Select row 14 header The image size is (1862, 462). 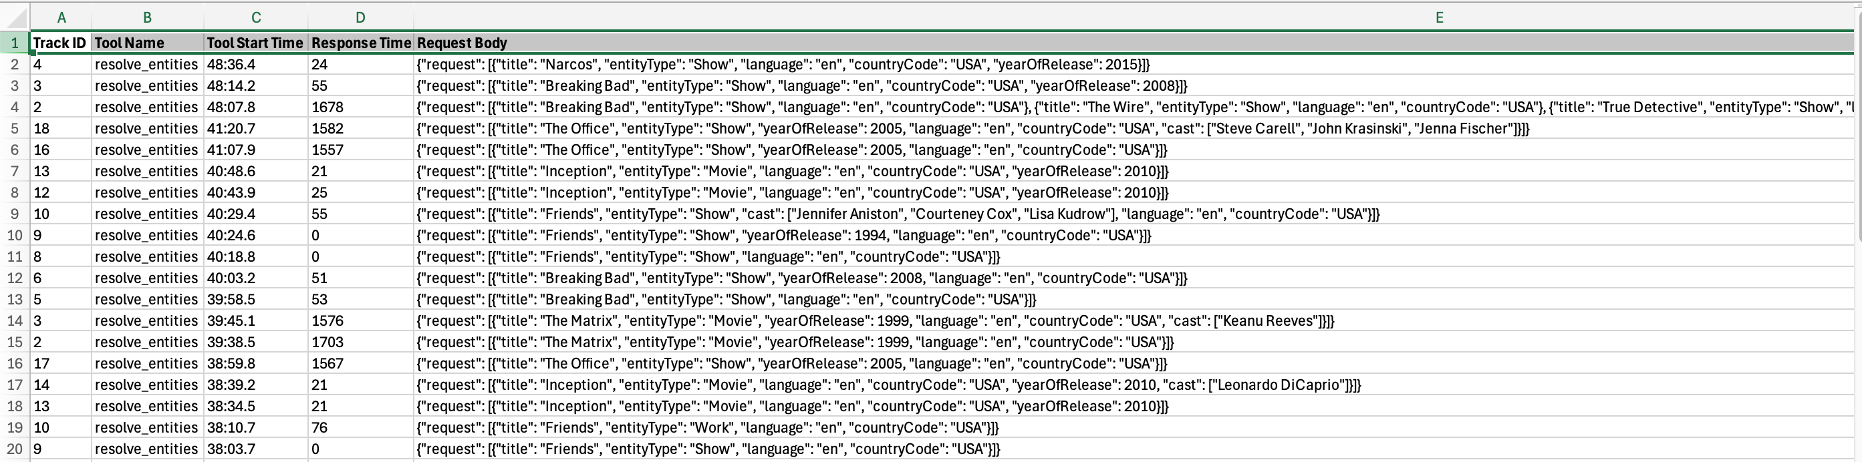pyautogui.click(x=15, y=320)
